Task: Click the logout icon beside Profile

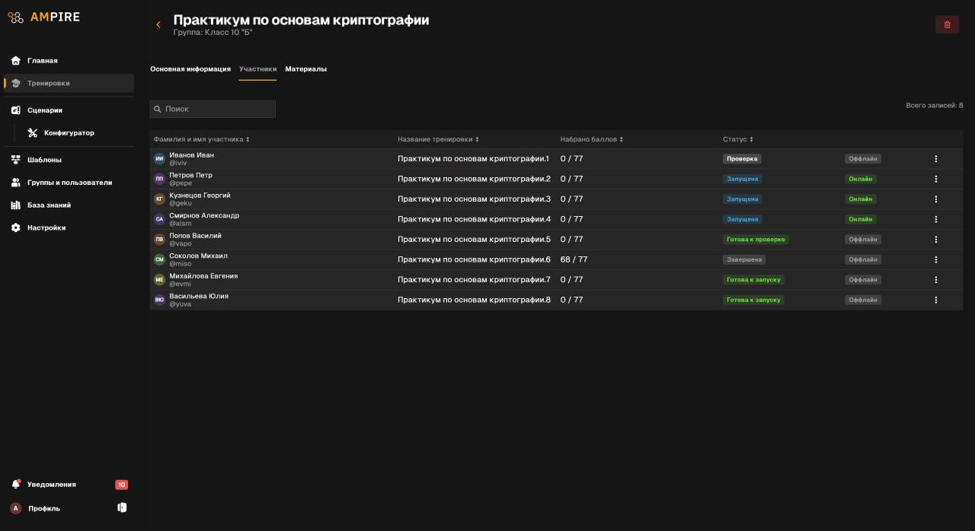Action: point(122,507)
